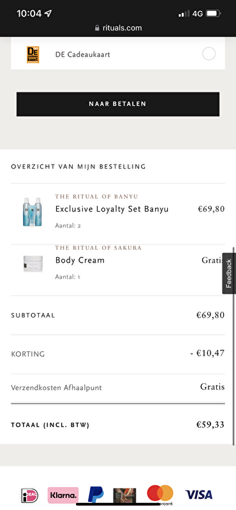The image size is (236, 510).
Task: Click the Naar Betalen button
Action: tap(118, 104)
